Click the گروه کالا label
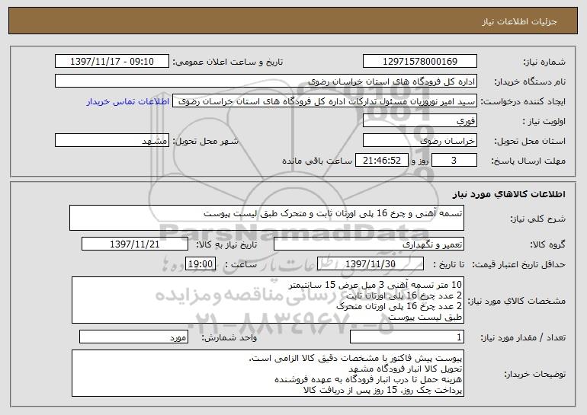 point(547,244)
